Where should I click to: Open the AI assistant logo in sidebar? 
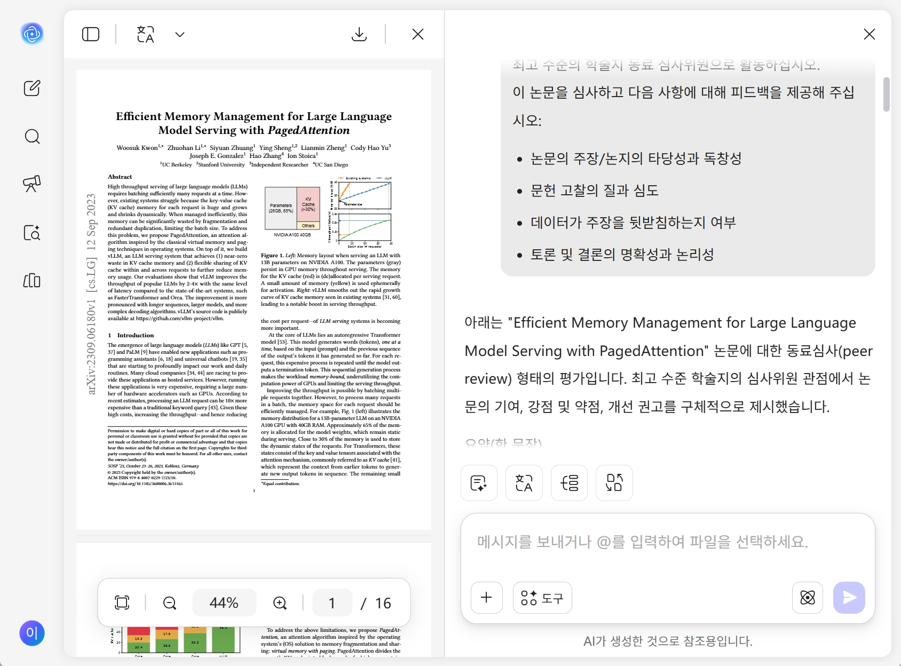tap(32, 34)
